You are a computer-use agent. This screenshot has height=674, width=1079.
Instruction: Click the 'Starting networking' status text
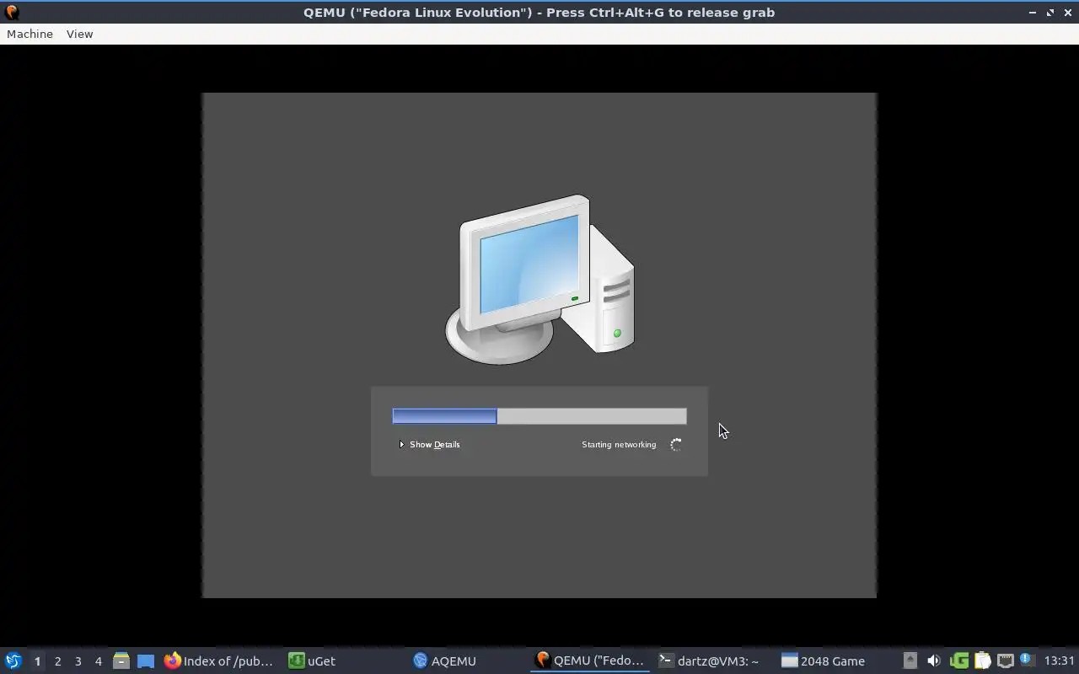coord(619,444)
